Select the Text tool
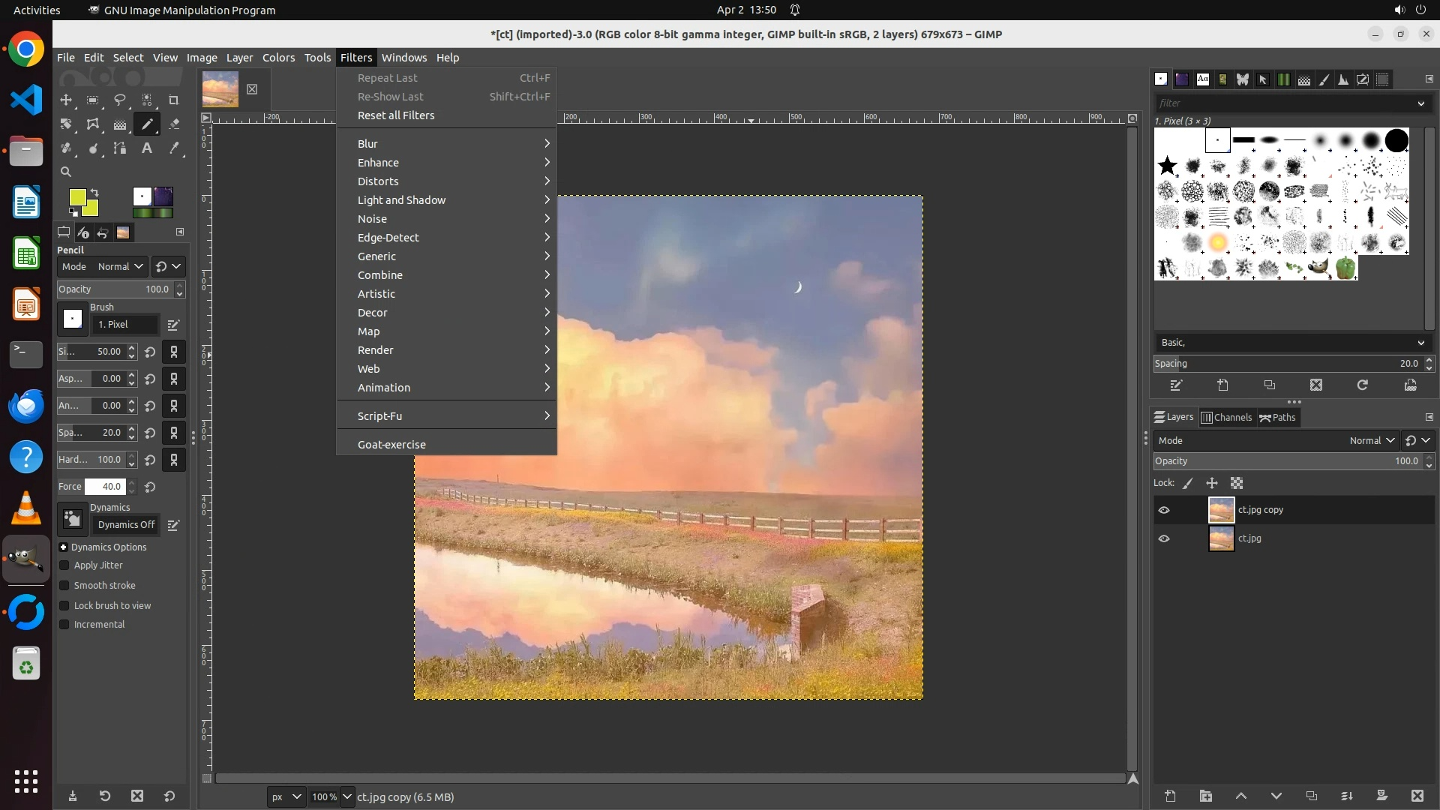 point(147,148)
